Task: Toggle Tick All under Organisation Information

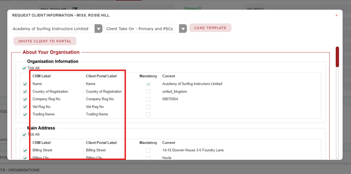Action: (24, 68)
